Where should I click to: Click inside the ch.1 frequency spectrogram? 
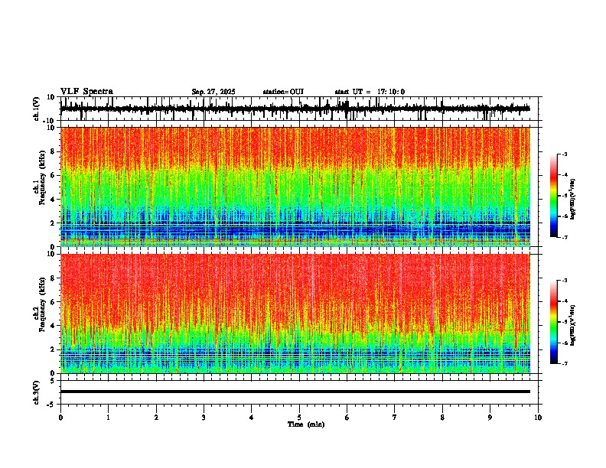(295, 187)
